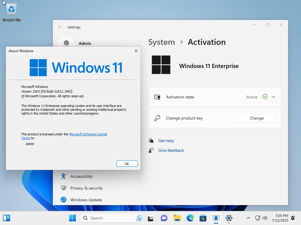
Task: Click the Give feedback person icon
Action: point(151,150)
